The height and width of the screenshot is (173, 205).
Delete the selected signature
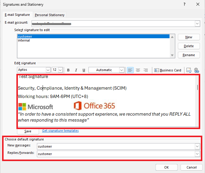pyautogui.click(x=189, y=46)
